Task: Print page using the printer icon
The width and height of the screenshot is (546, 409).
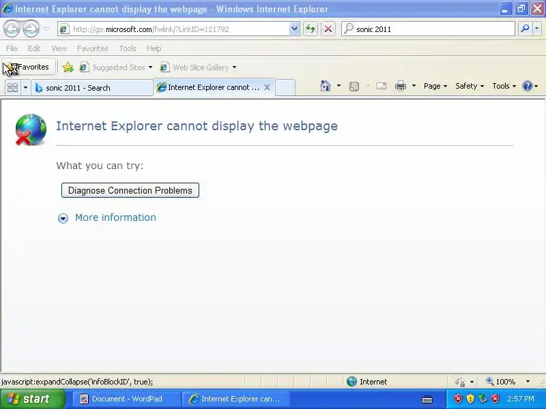Action: [x=401, y=86]
